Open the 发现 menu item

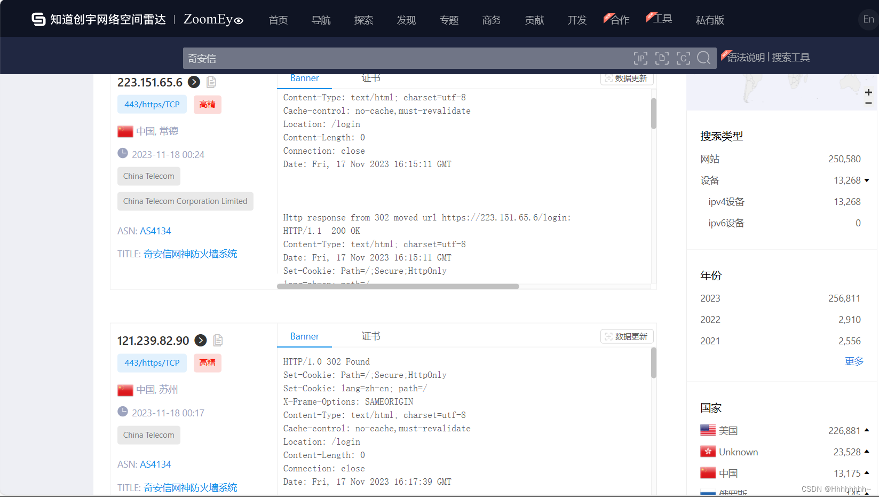[x=406, y=20]
